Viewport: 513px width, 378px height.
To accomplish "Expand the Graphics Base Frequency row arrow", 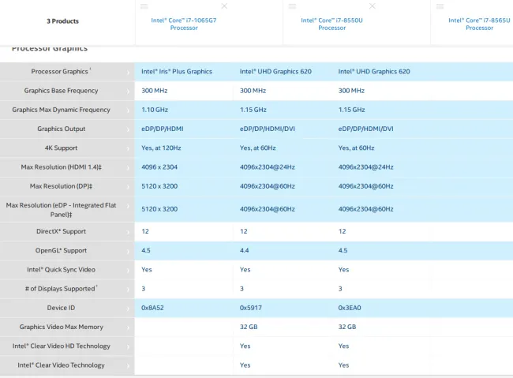I will [x=129, y=91].
